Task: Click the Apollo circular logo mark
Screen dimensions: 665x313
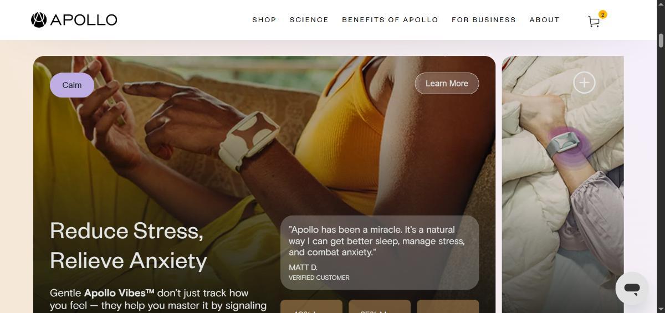Action: [39, 20]
